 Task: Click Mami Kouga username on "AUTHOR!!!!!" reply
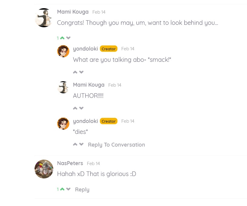(x=89, y=85)
